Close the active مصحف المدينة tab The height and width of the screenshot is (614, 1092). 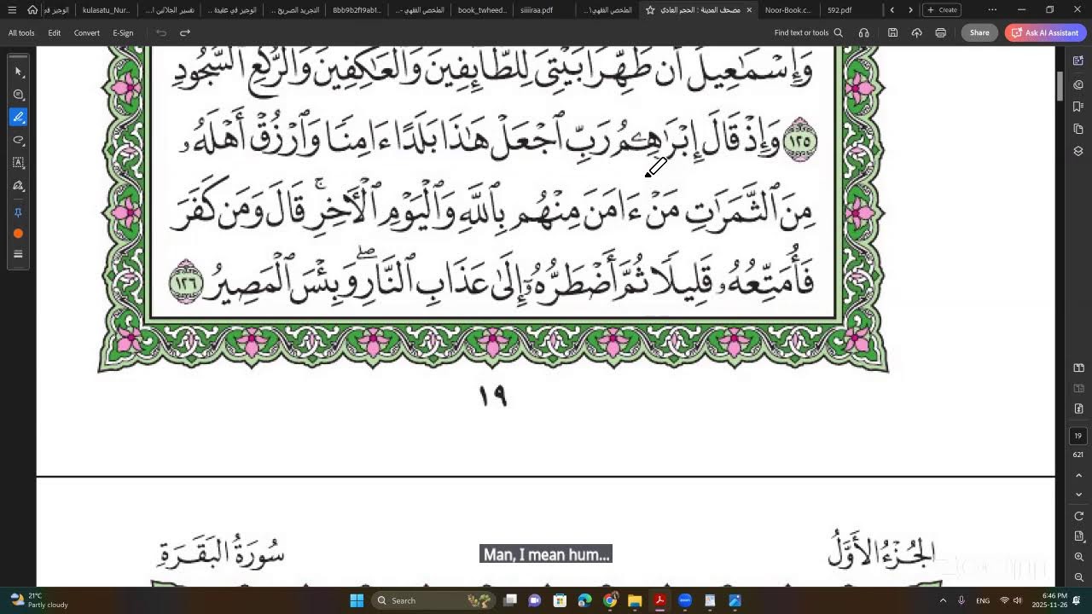pyautogui.click(x=749, y=10)
